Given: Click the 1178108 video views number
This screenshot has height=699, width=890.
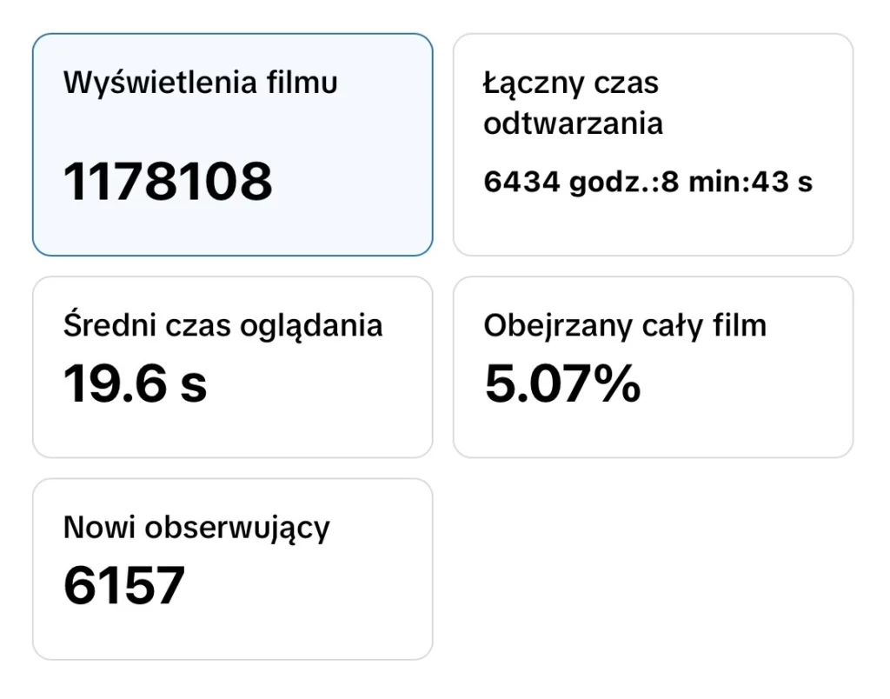Looking at the screenshot, I should point(168,182).
